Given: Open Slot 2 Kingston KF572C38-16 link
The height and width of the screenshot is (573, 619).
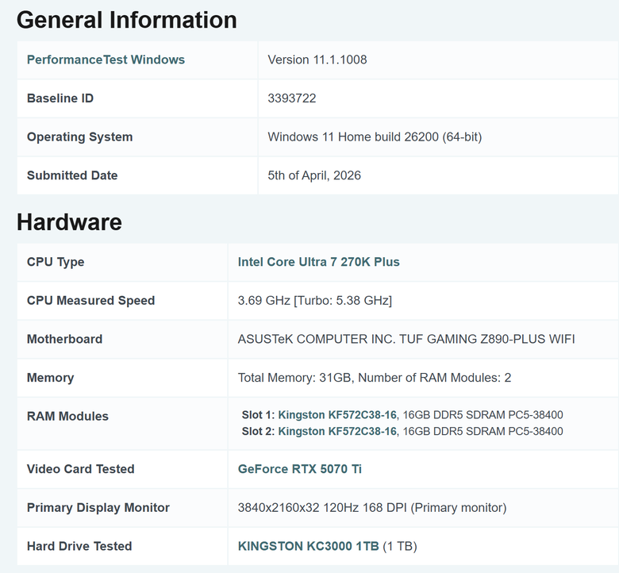Looking at the screenshot, I should pos(337,431).
